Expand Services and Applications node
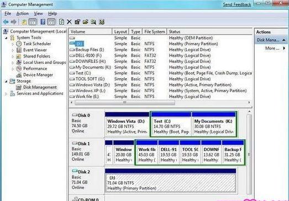The image size is (289, 201). tap(6, 94)
